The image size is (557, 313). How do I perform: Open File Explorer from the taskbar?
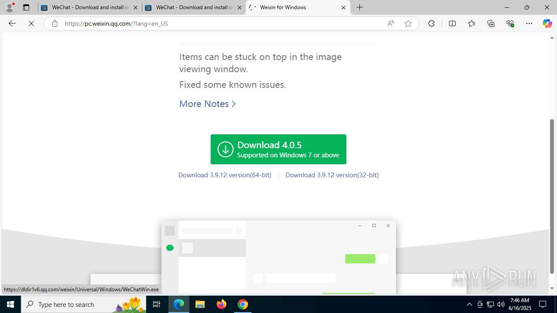pos(200,304)
